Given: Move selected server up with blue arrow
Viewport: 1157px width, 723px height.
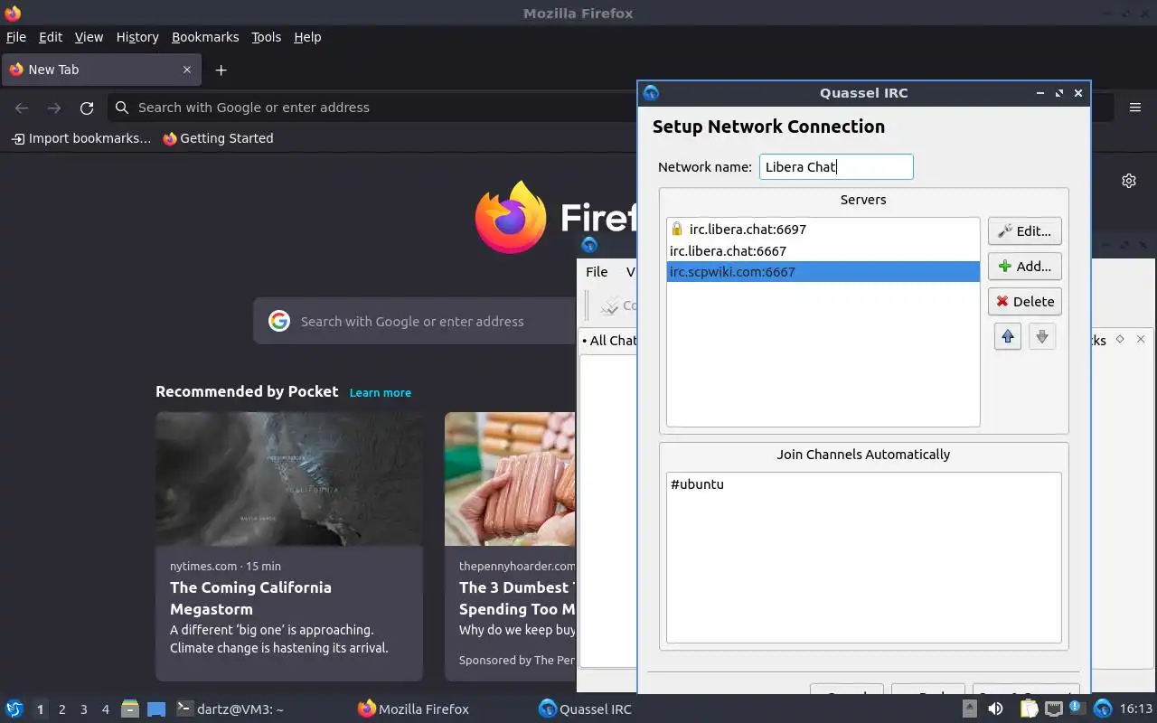Looking at the screenshot, I should click(x=1008, y=337).
